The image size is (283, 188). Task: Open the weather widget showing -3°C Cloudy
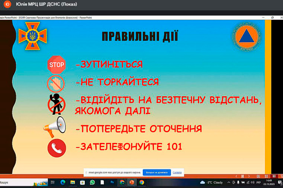[211, 182]
